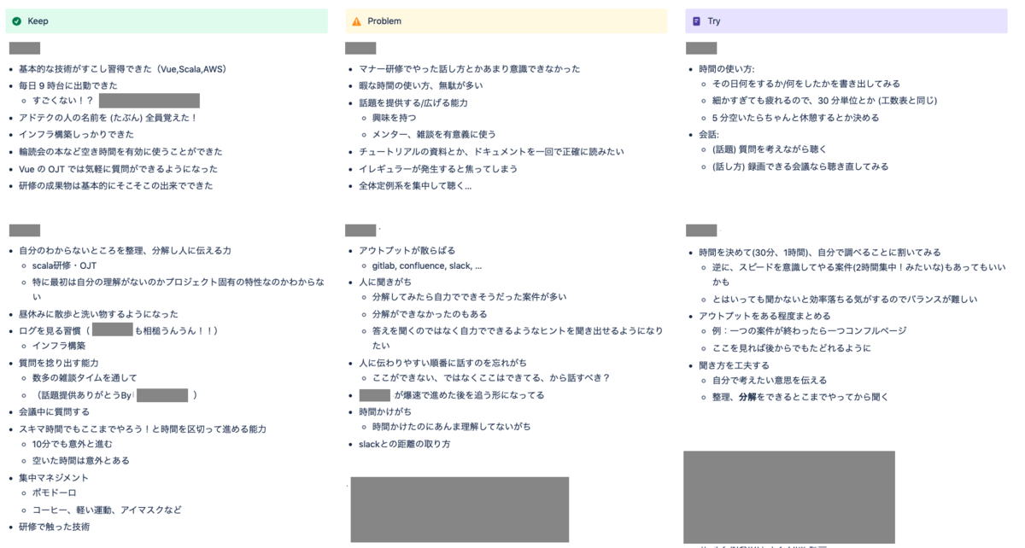
Task: Click the green checkmark icon beside Keep
Action: coord(19,20)
